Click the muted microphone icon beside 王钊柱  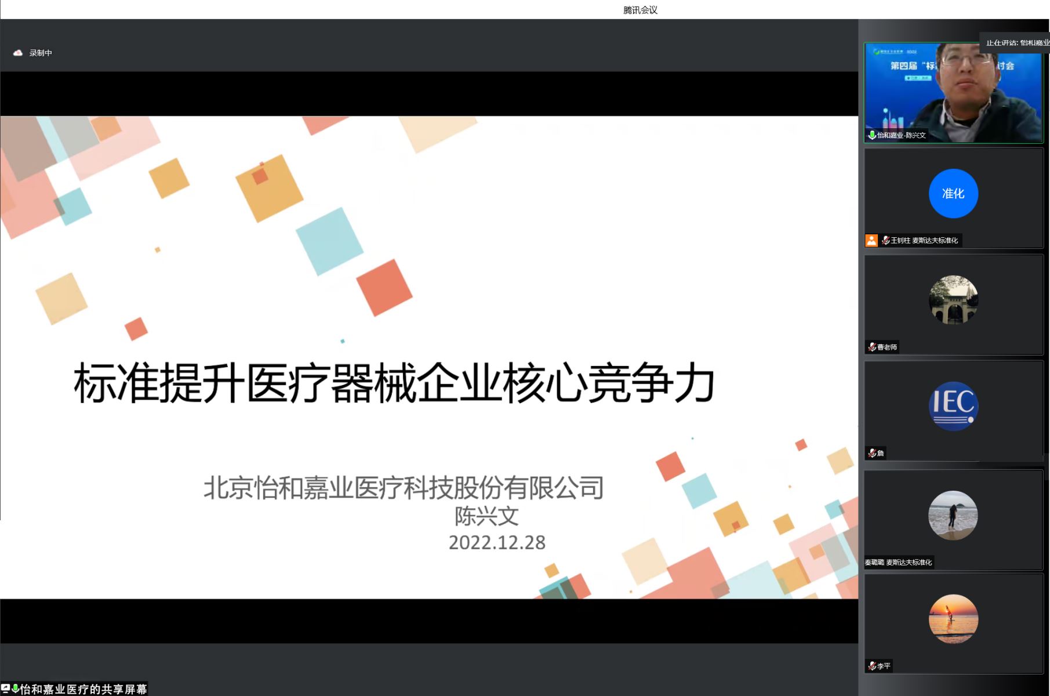tap(885, 240)
